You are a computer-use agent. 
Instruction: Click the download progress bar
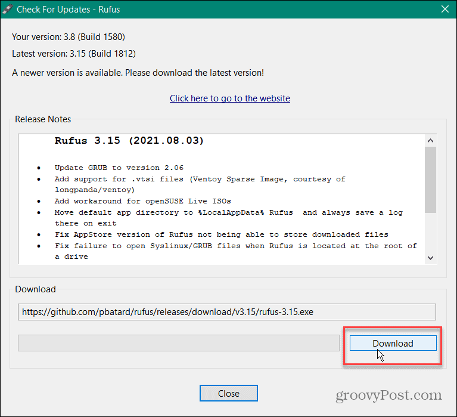pyautogui.click(x=179, y=343)
